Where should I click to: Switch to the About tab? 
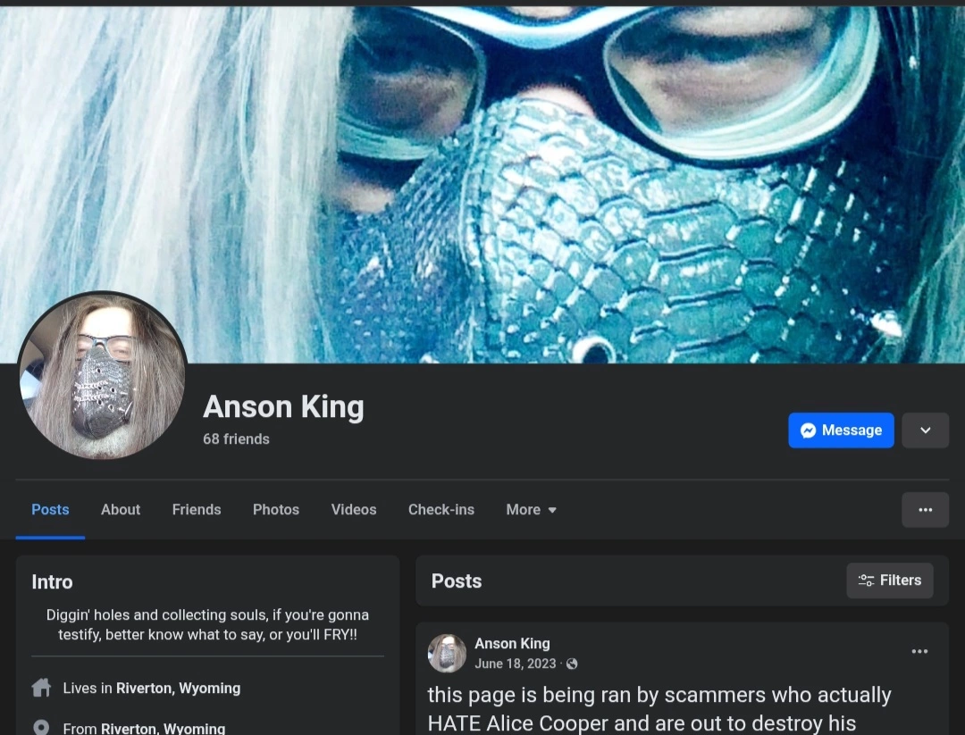point(121,510)
